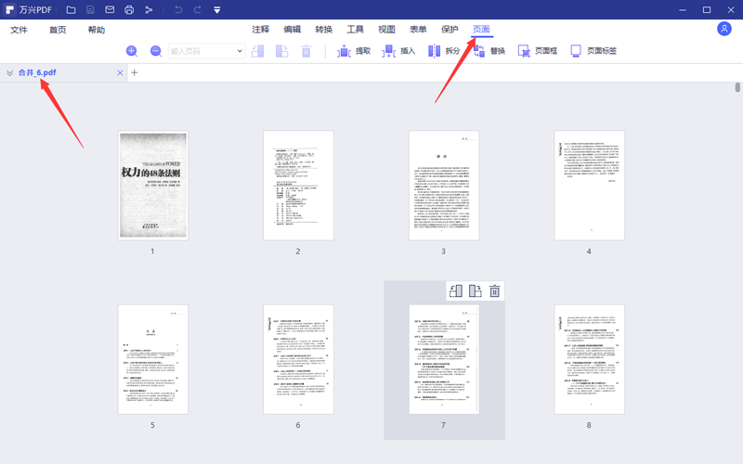The width and height of the screenshot is (743, 464).
Task: Delete page 7 with the trash icon
Action: pos(495,291)
